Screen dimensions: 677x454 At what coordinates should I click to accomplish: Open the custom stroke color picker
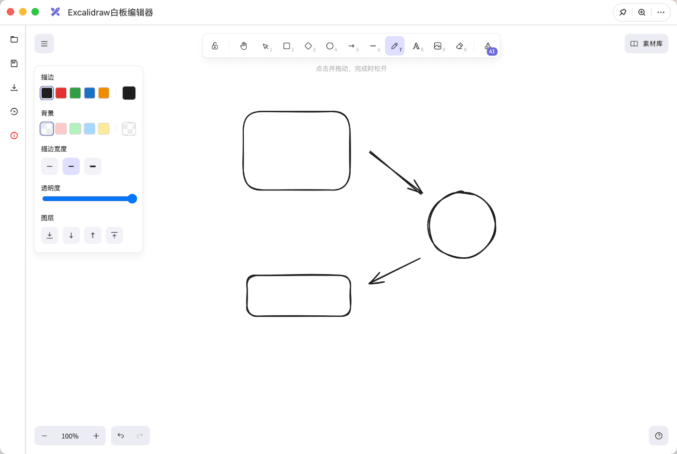click(x=129, y=93)
